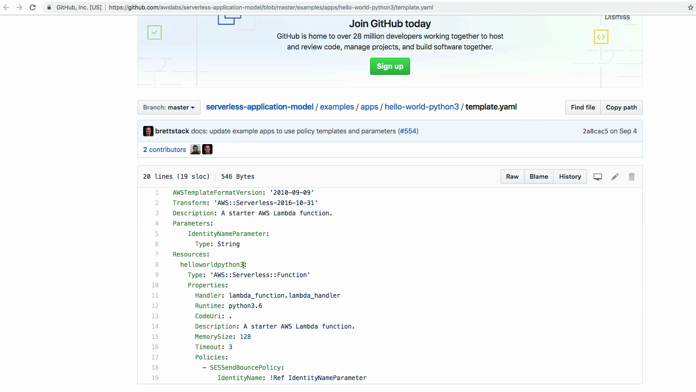The image size is (696, 392).
Task: Go back with the browser back arrow
Action: tap(6, 7)
